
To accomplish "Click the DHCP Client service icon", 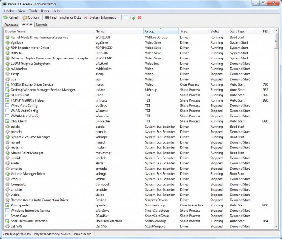I will [7, 95].
